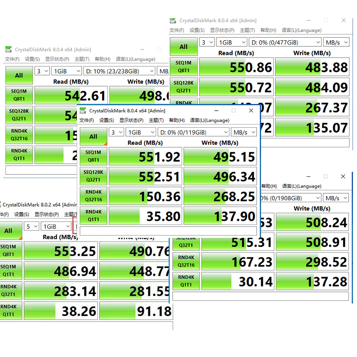Open 1GiB size dropdown in 119GiB window

[x=141, y=132]
